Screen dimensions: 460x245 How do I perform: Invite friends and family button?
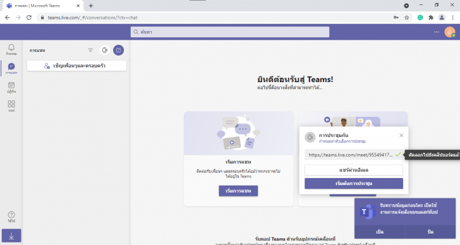pos(76,66)
